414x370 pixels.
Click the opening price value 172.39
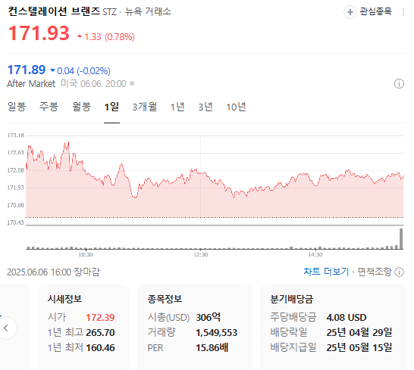pyautogui.click(x=100, y=317)
